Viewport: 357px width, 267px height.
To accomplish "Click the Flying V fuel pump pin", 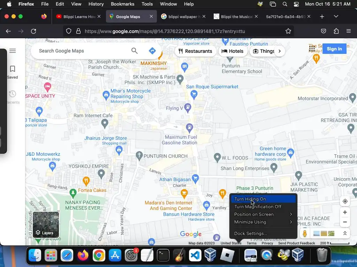I will coord(188,108).
